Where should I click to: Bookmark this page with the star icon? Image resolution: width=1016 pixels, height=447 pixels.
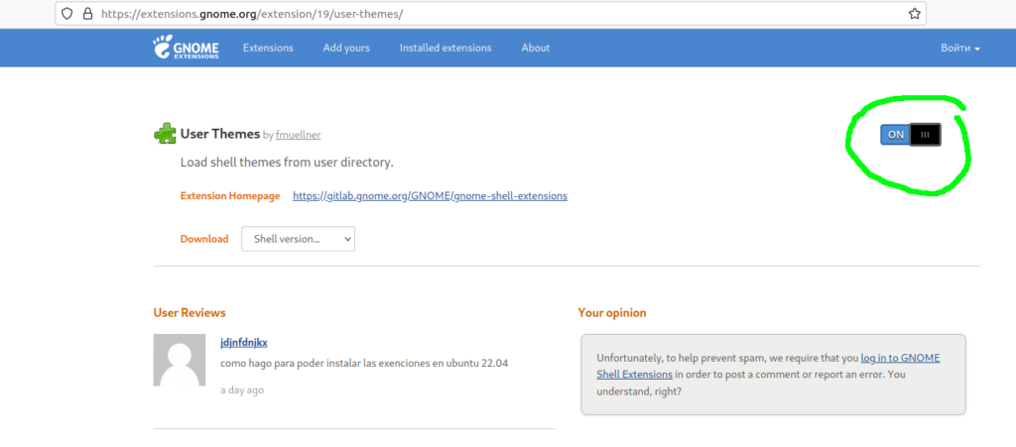[x=914, y=15]
